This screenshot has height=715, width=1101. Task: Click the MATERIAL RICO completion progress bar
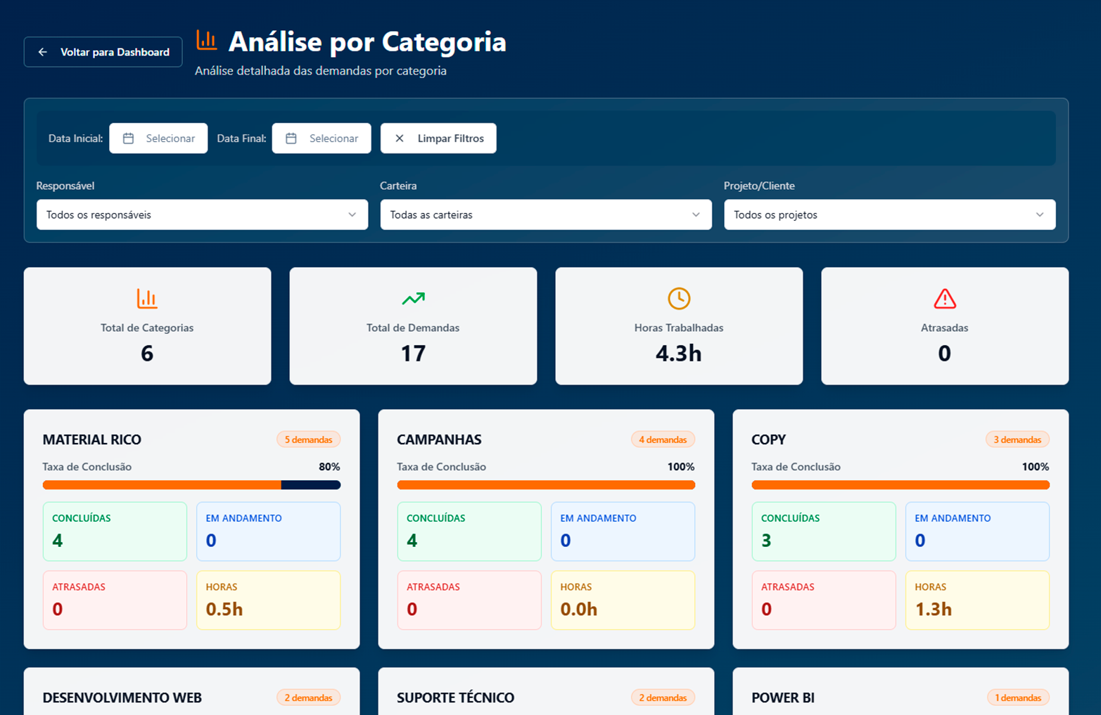pyautogui.click(x=191, y=485)
